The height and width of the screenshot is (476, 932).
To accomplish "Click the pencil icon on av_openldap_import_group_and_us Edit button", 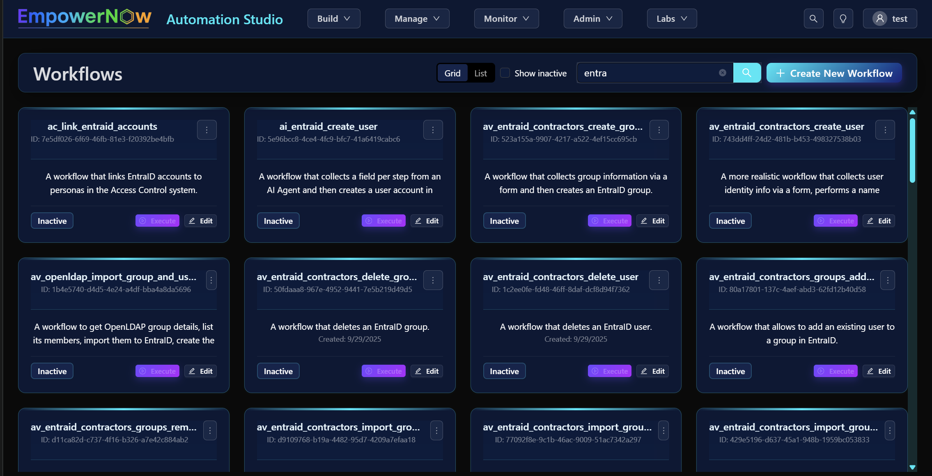I will (192, 371).
